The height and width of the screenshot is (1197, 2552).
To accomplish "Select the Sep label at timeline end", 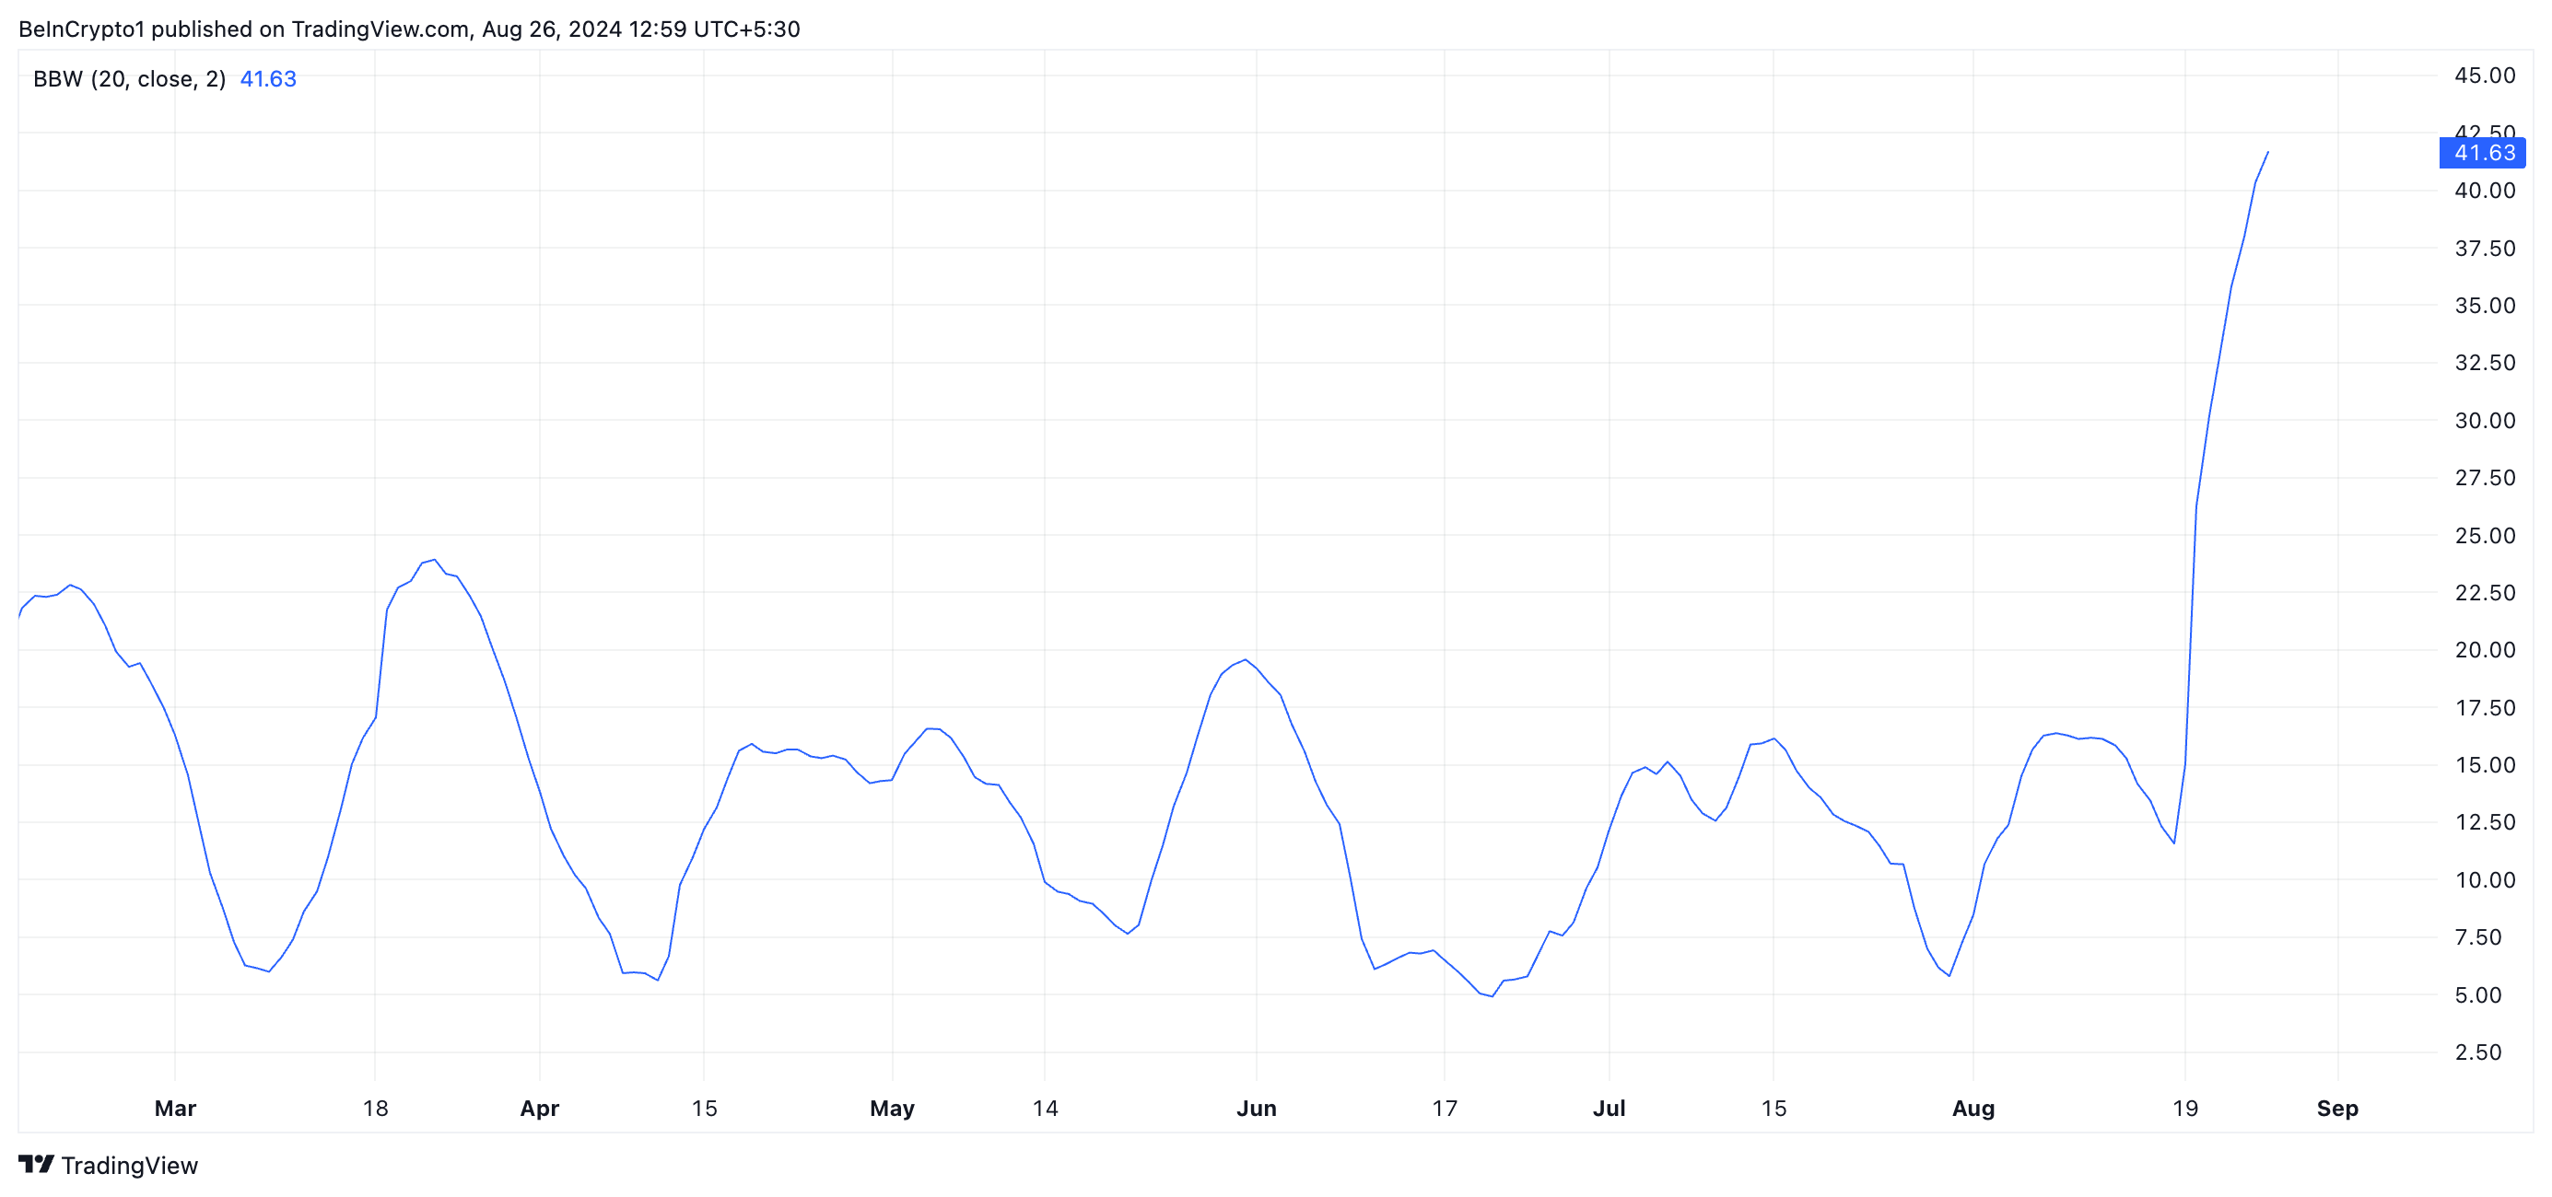I will point(2340,1109).
